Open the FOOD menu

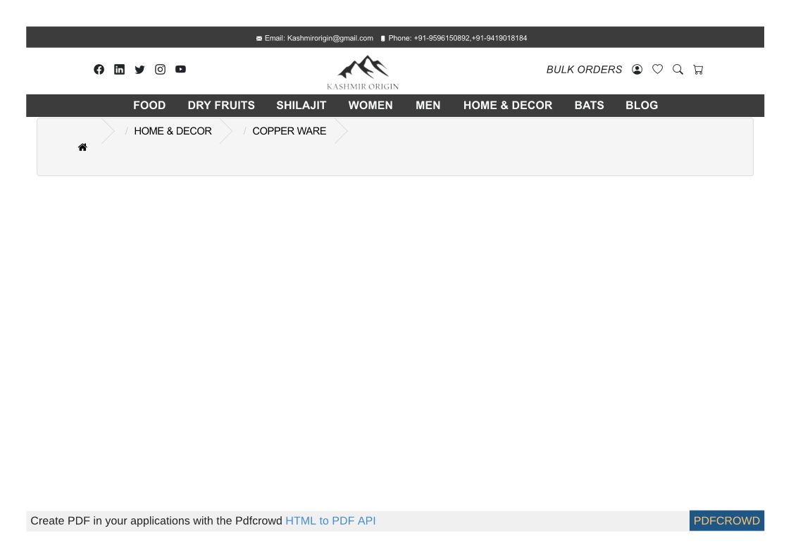[x=149, y=105]
